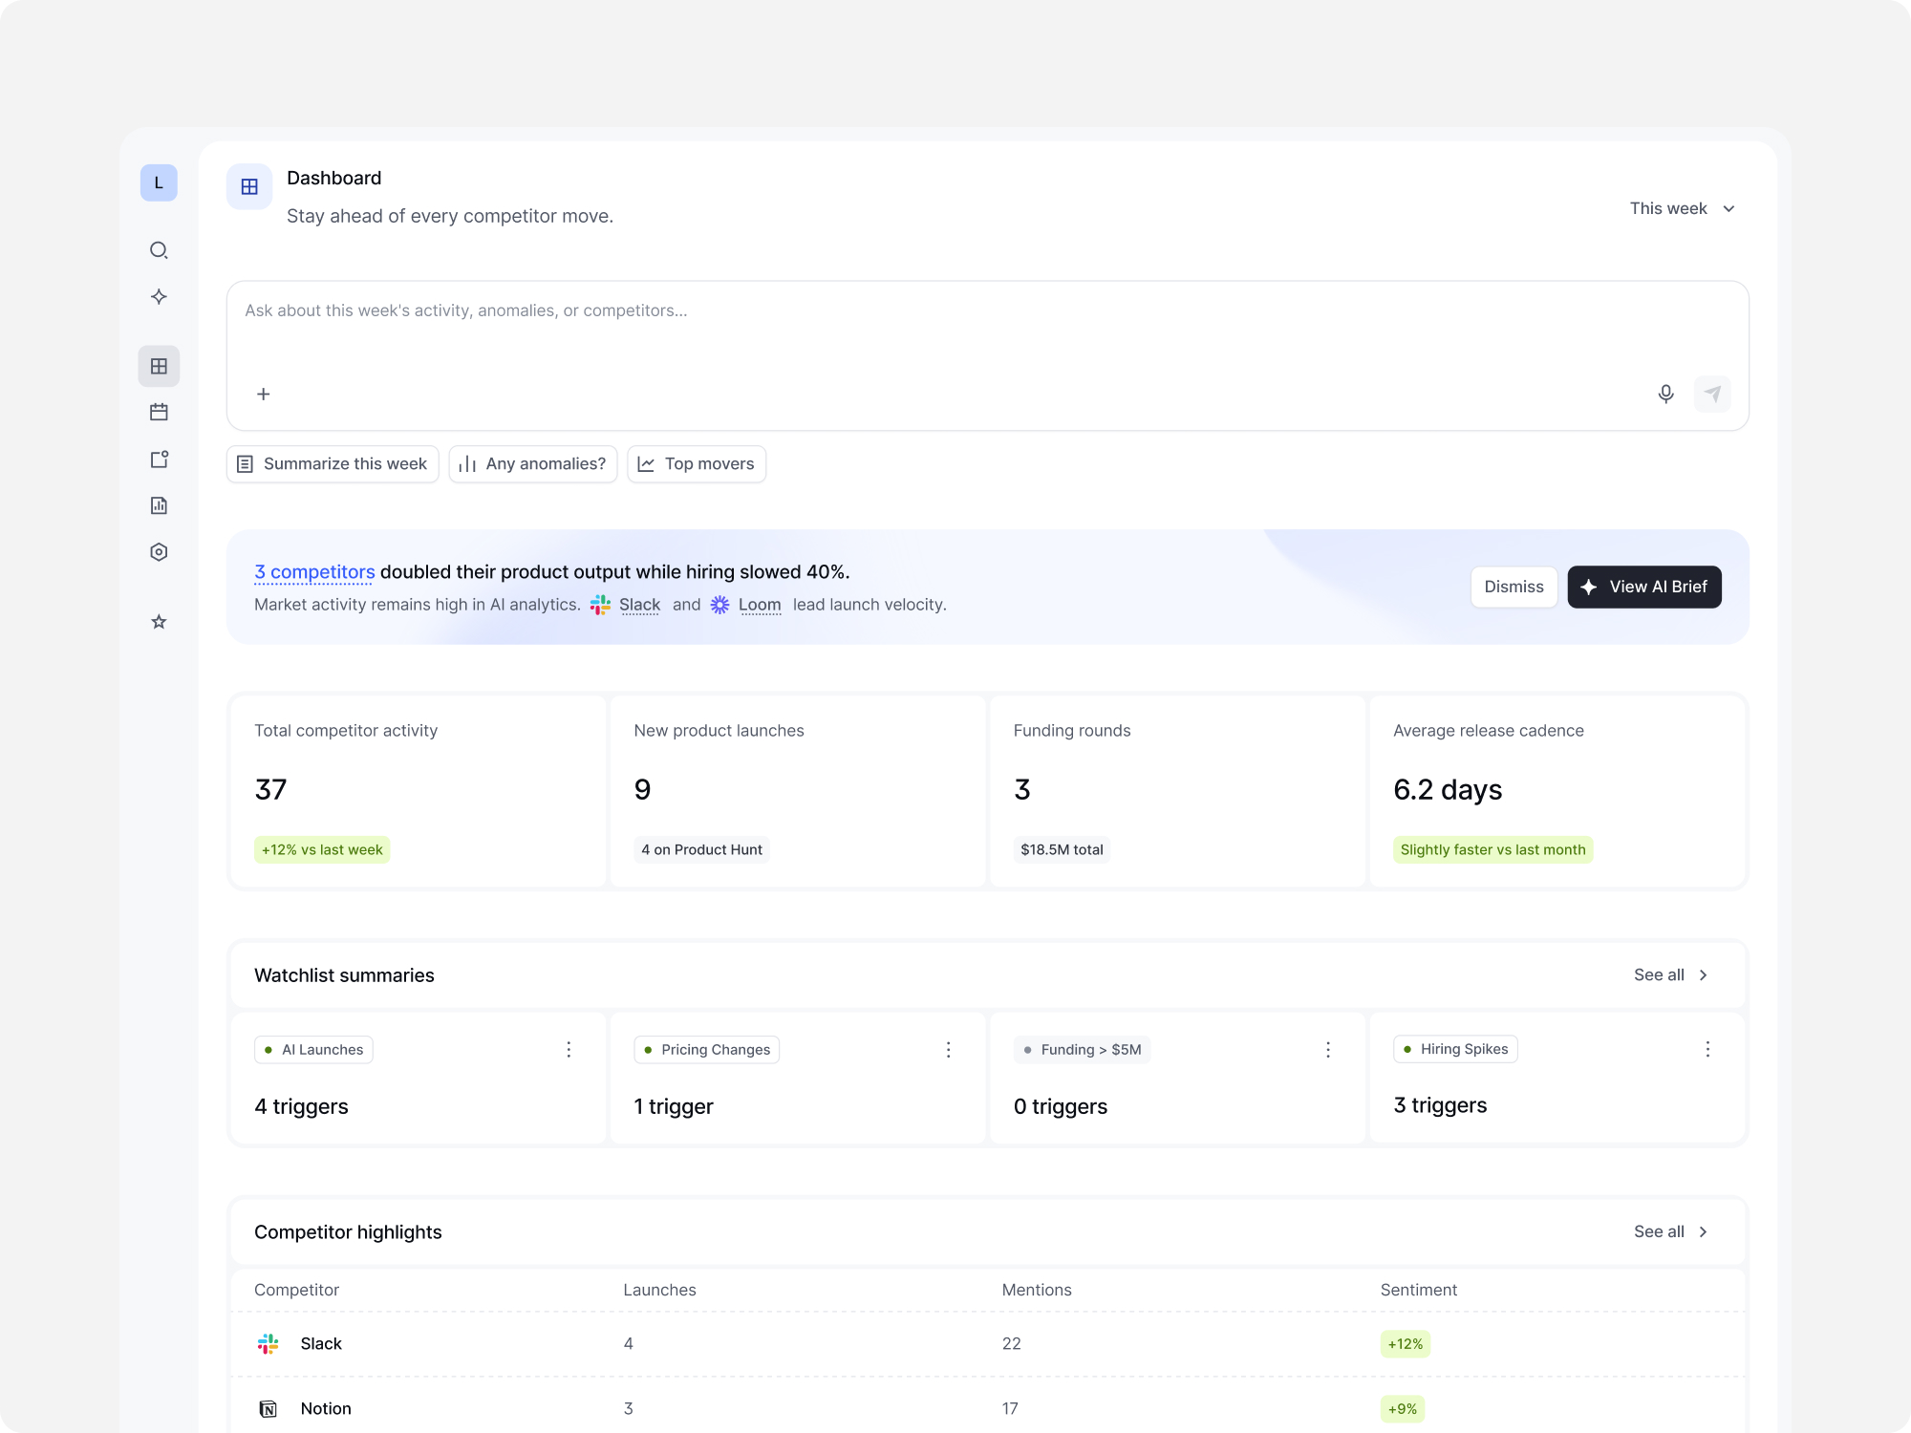
Task: Open the Loom link in banner text
Action: [x=760, y=605]
